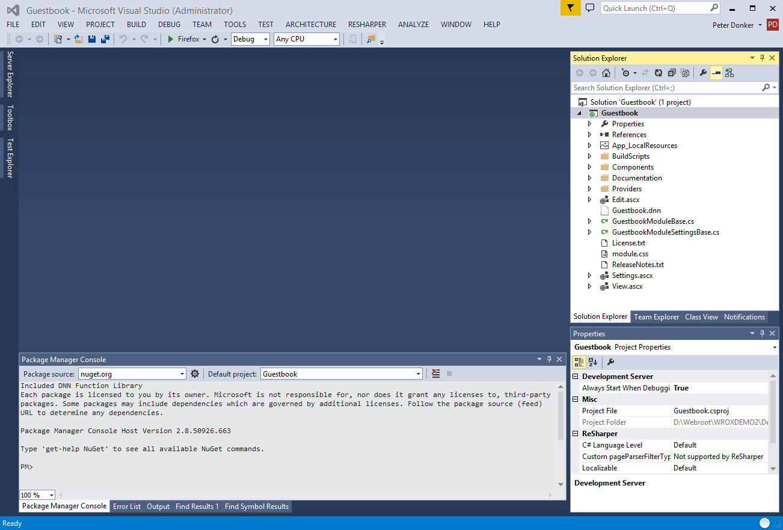The width and height of the screenshot is (783, 530).
Task: Expand the References node
Action: [590, 135]
